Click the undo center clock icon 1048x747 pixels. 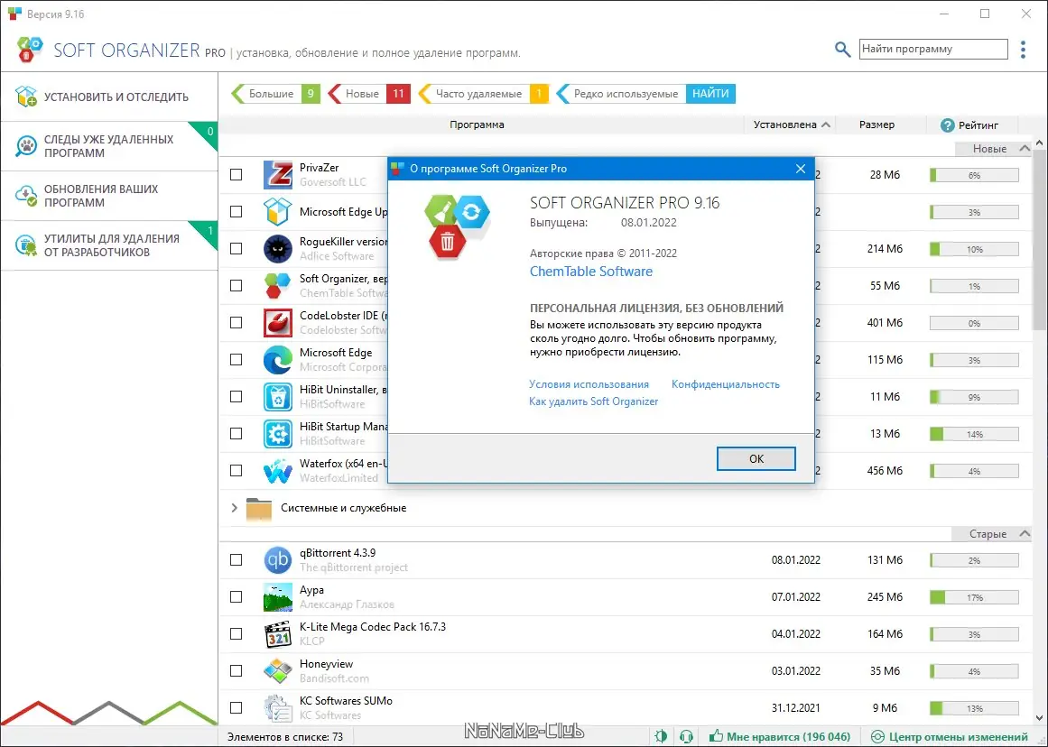pyautogui.click(x=877, y=736)
